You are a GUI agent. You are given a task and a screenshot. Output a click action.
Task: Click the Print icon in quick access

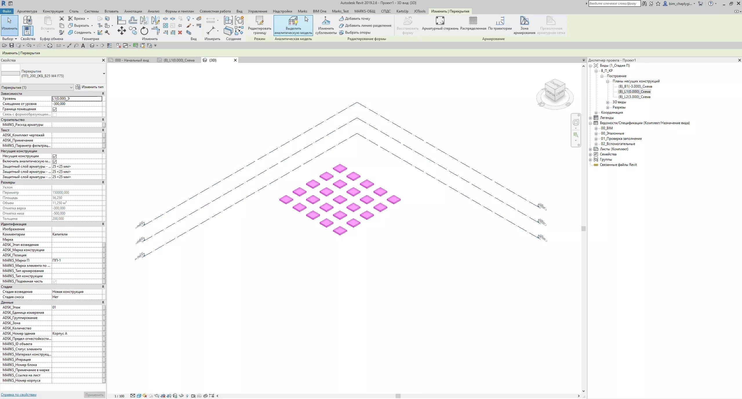coord(50,46)
